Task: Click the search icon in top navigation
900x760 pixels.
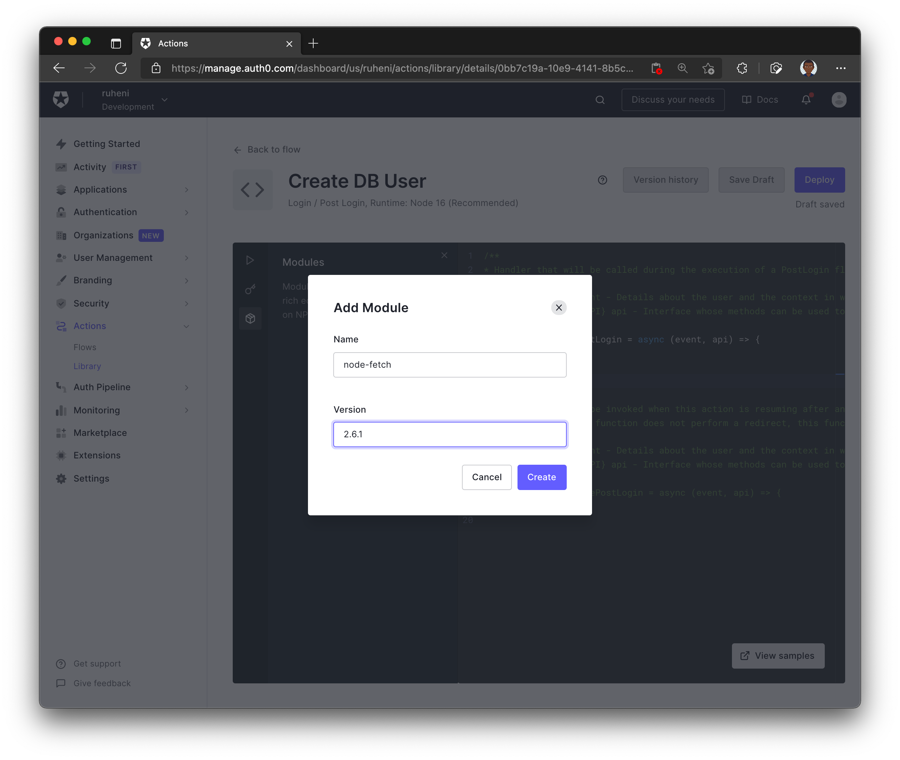Action: (x=599, y=99)
